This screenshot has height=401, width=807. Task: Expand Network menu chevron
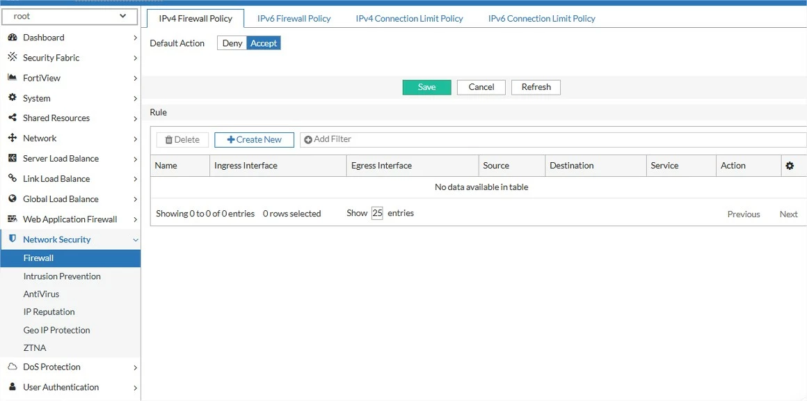click(135, 139)
